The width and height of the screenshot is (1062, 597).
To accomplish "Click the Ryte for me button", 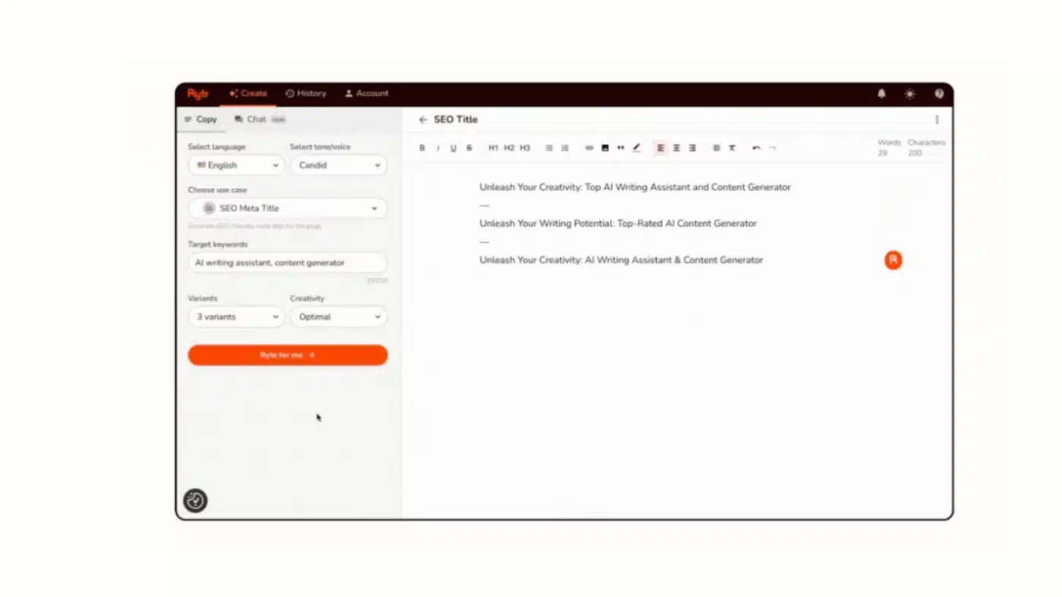I will [x=287, y=355].
